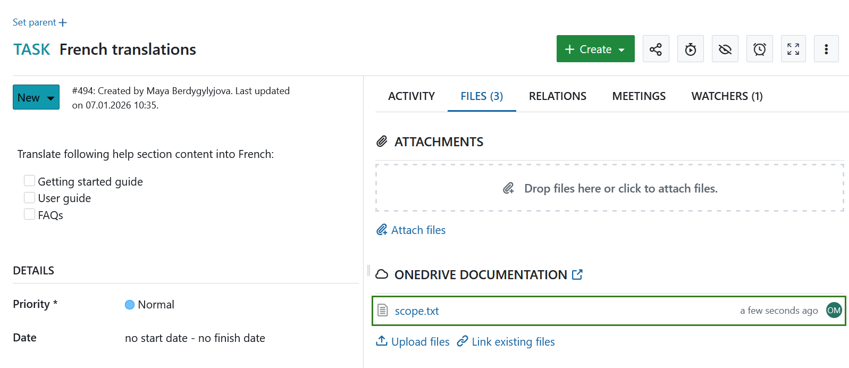The height and width of the screenshot is (368, 849).
Task: Open the New status dropdown
Action: click(36, 97)
